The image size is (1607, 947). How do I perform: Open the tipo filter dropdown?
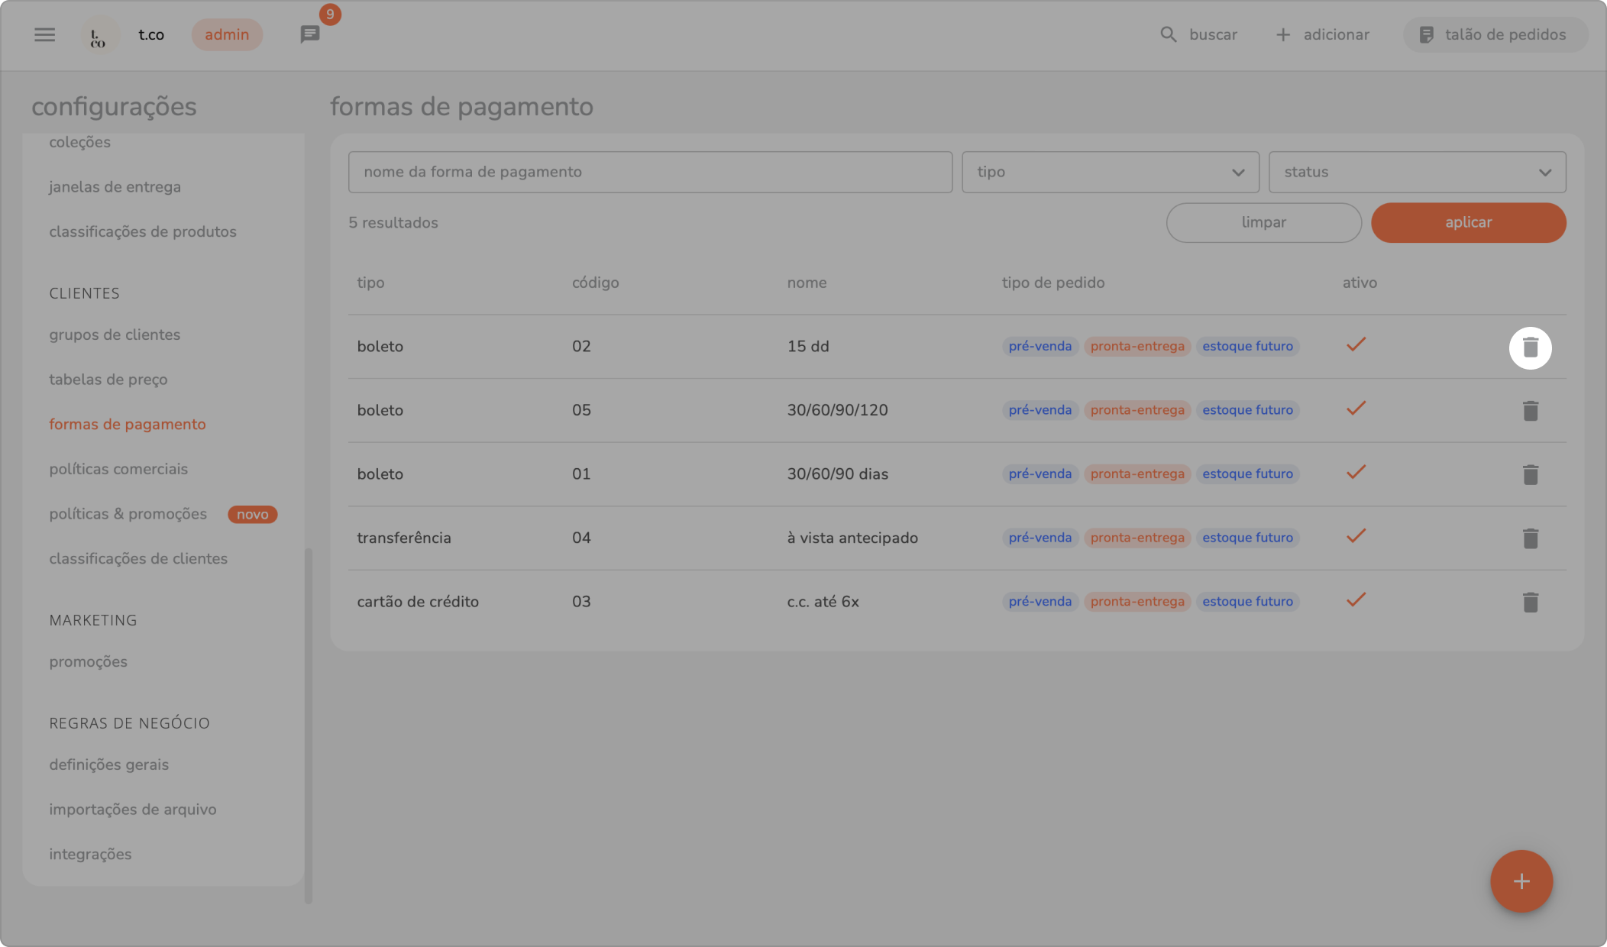(x=1110, y=172)
